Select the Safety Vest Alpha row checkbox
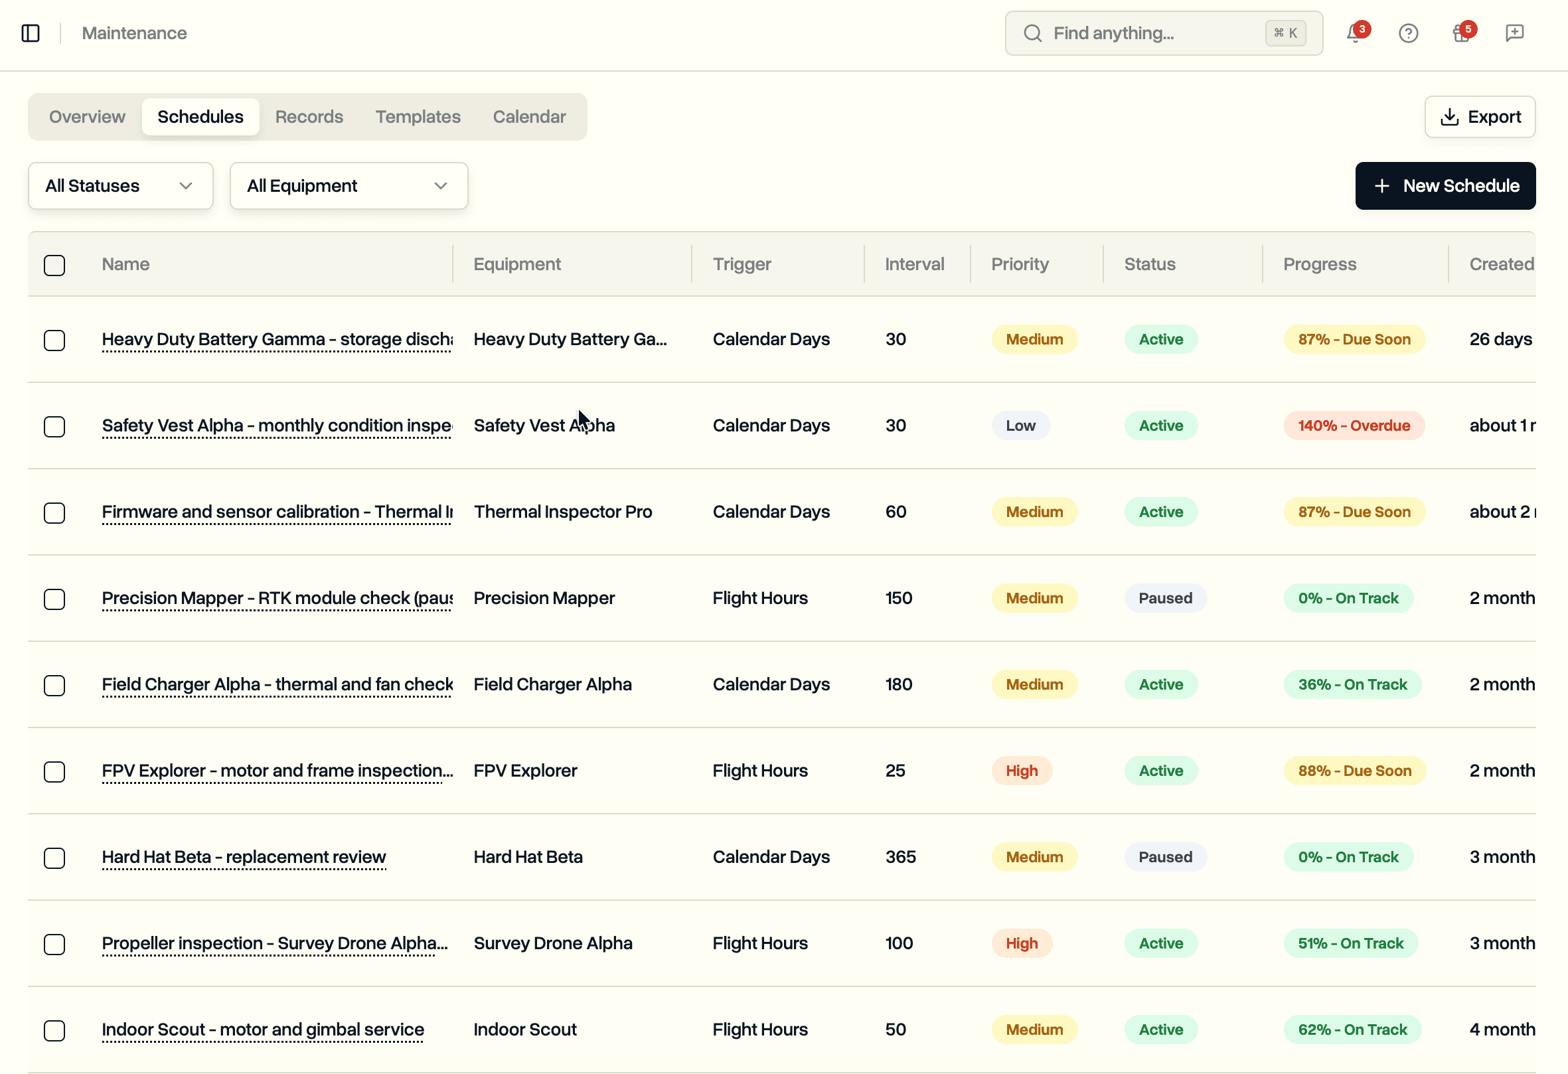The image size is (1568, 1074). (54, 426)
